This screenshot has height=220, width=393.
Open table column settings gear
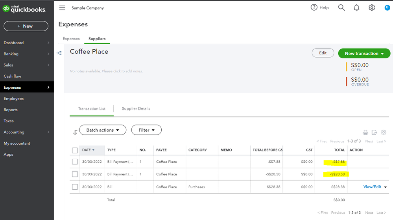click(384, 132)
